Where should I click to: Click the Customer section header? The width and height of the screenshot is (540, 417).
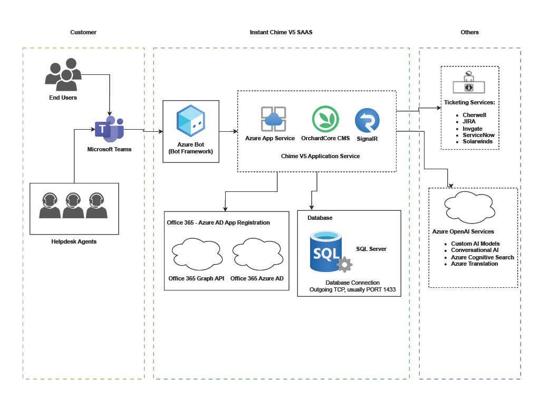coord(83,32)
